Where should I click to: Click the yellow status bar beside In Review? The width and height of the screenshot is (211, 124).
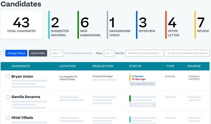point(130,78)
